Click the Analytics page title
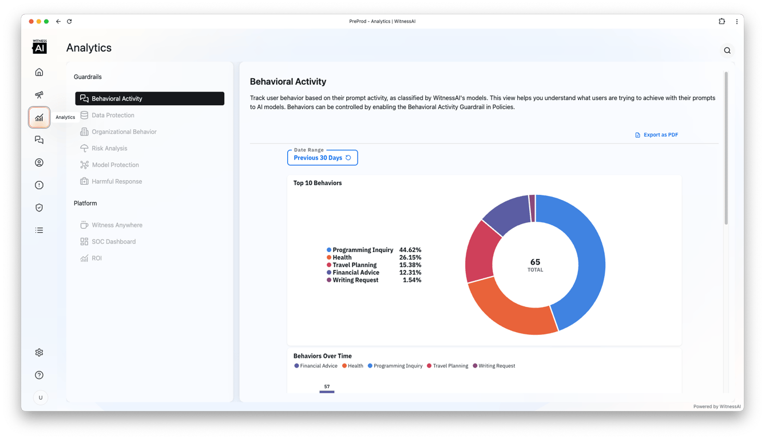Screen dimensions: 765x439 89,48
